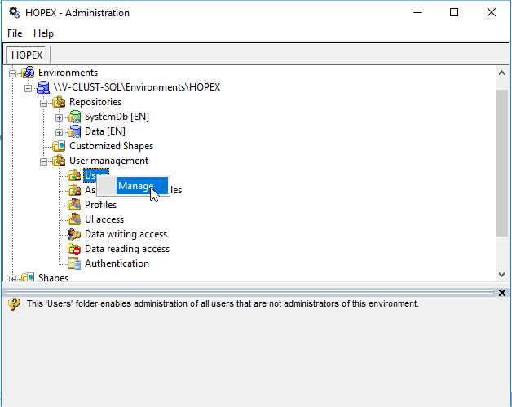This screenshot has height=407, width=512.
Task: Click the Data [EN] repository icon
Action: (75, 131)
